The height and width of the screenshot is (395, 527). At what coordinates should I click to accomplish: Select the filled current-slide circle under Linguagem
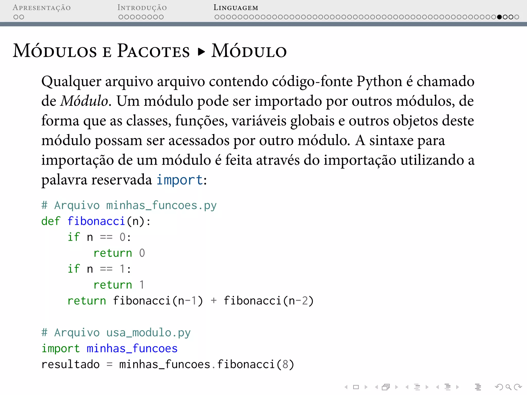point(499,17)
